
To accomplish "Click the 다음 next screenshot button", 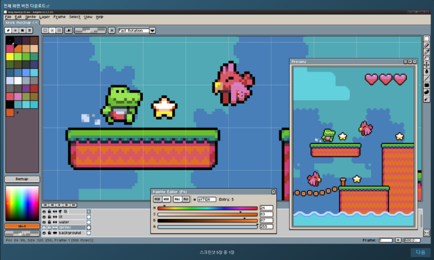I will coord(420,252).
